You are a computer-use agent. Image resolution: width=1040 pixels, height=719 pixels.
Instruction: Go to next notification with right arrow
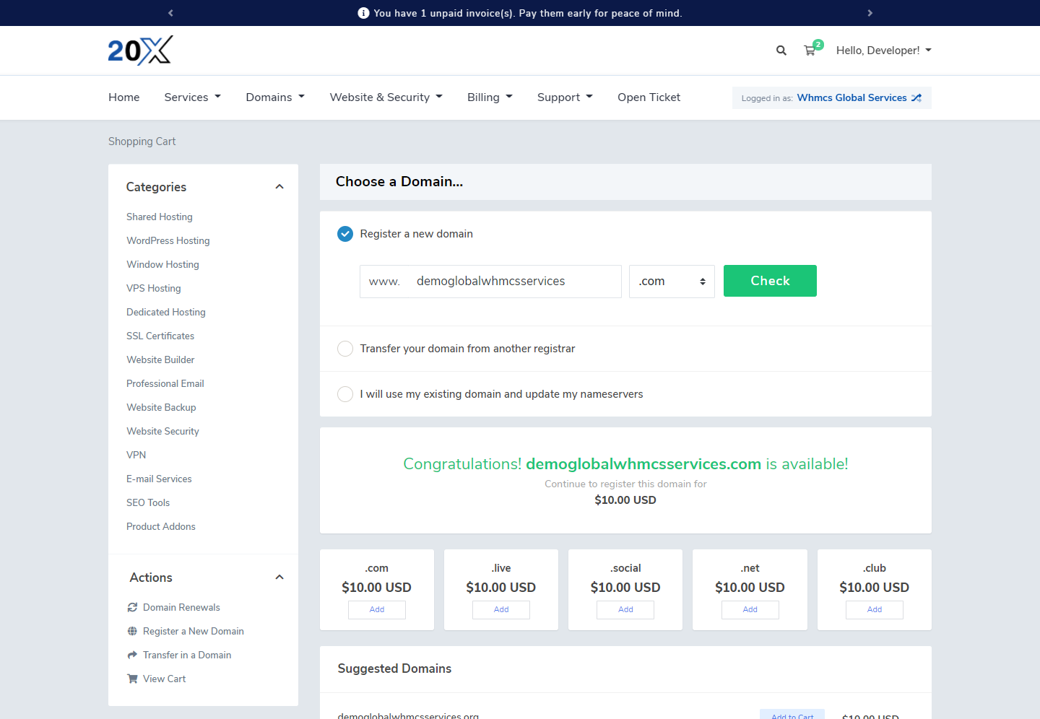click(870, 13)
